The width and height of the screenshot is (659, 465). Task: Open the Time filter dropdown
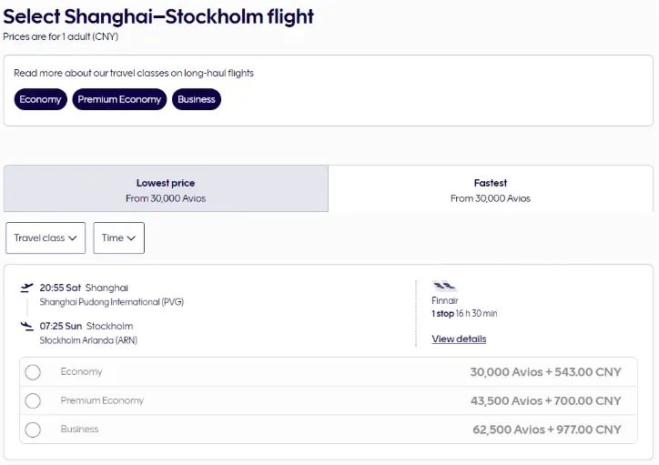(x=118, y=238)
